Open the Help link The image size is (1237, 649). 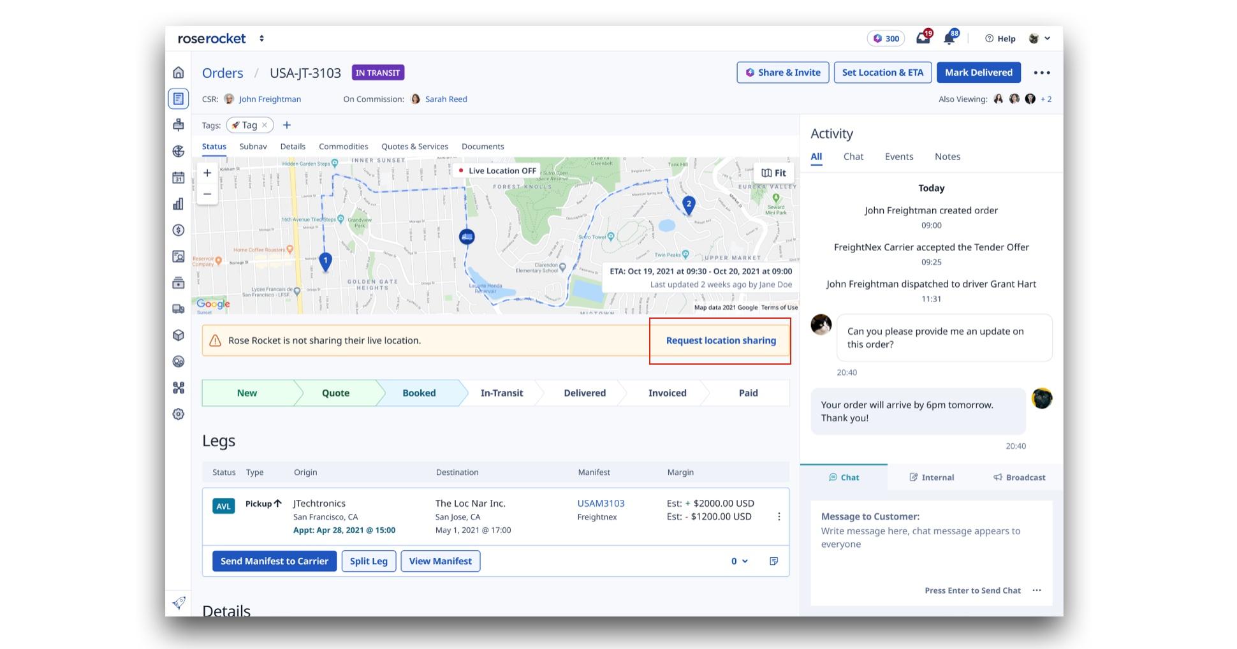coord(1000,38)
